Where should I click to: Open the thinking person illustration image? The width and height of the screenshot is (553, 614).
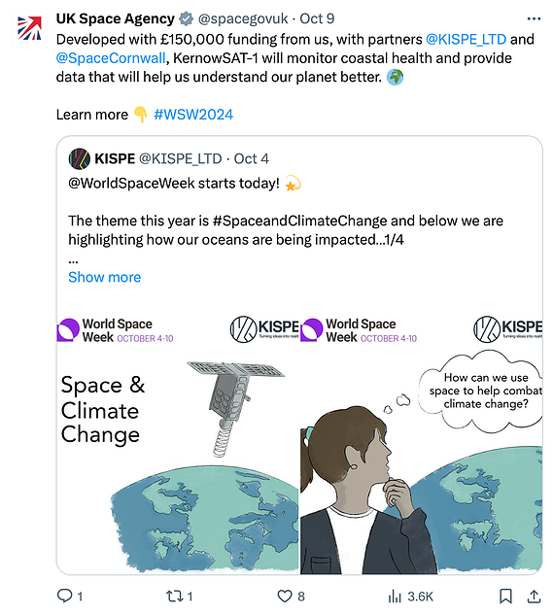(422, 442)
